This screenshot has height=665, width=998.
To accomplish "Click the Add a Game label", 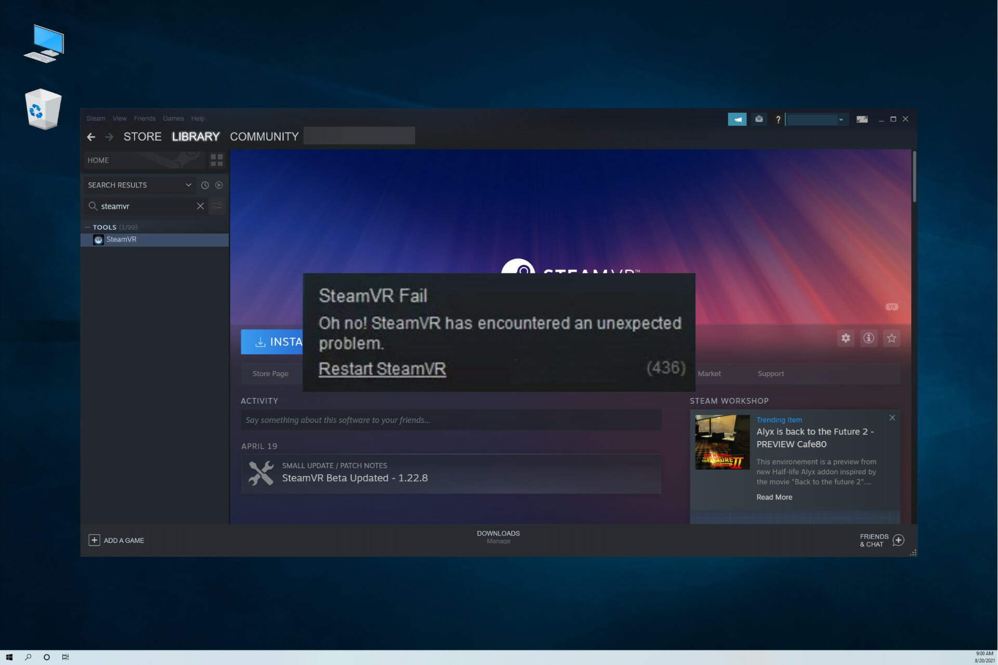I will point(124,540).
